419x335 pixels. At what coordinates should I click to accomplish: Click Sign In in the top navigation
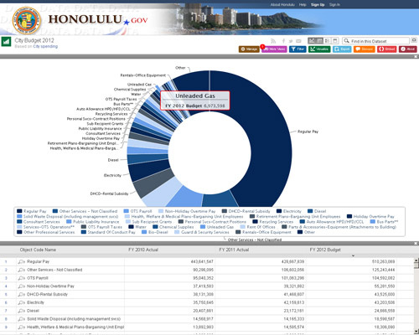[x=334, y=5]
